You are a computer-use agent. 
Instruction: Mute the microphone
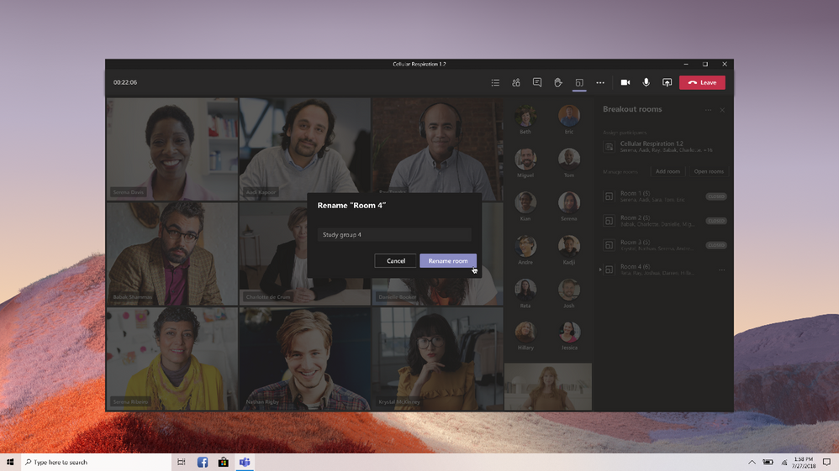646,82
